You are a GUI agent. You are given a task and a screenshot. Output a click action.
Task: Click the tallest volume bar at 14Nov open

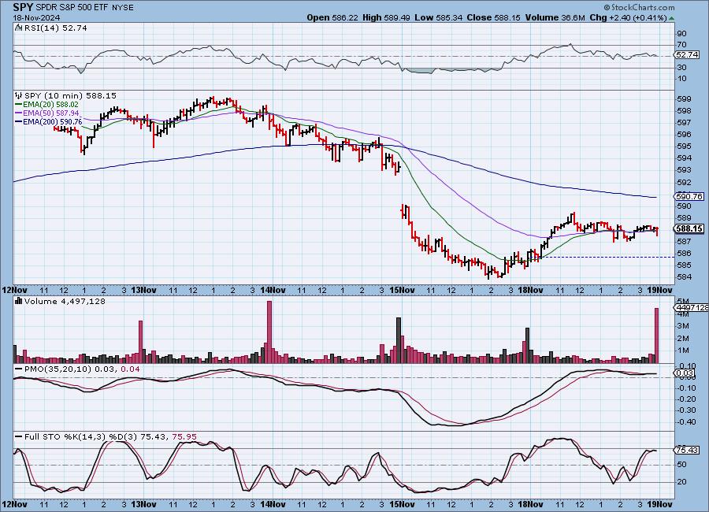(x=269, y=332)
